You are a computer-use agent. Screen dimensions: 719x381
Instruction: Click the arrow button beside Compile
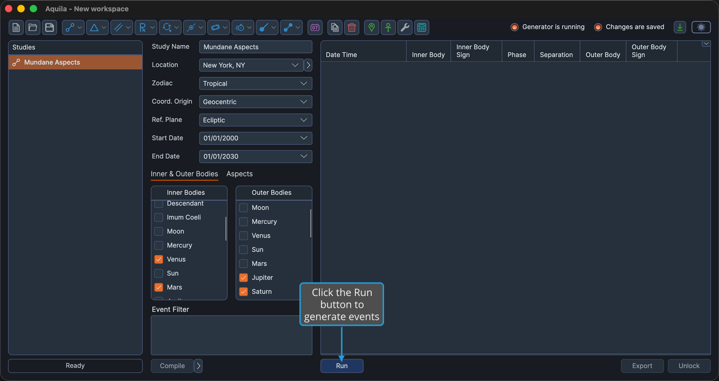point(198,366)
